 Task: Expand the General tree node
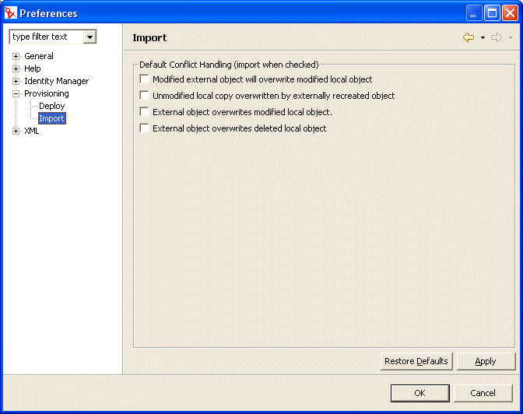[16, 56]
